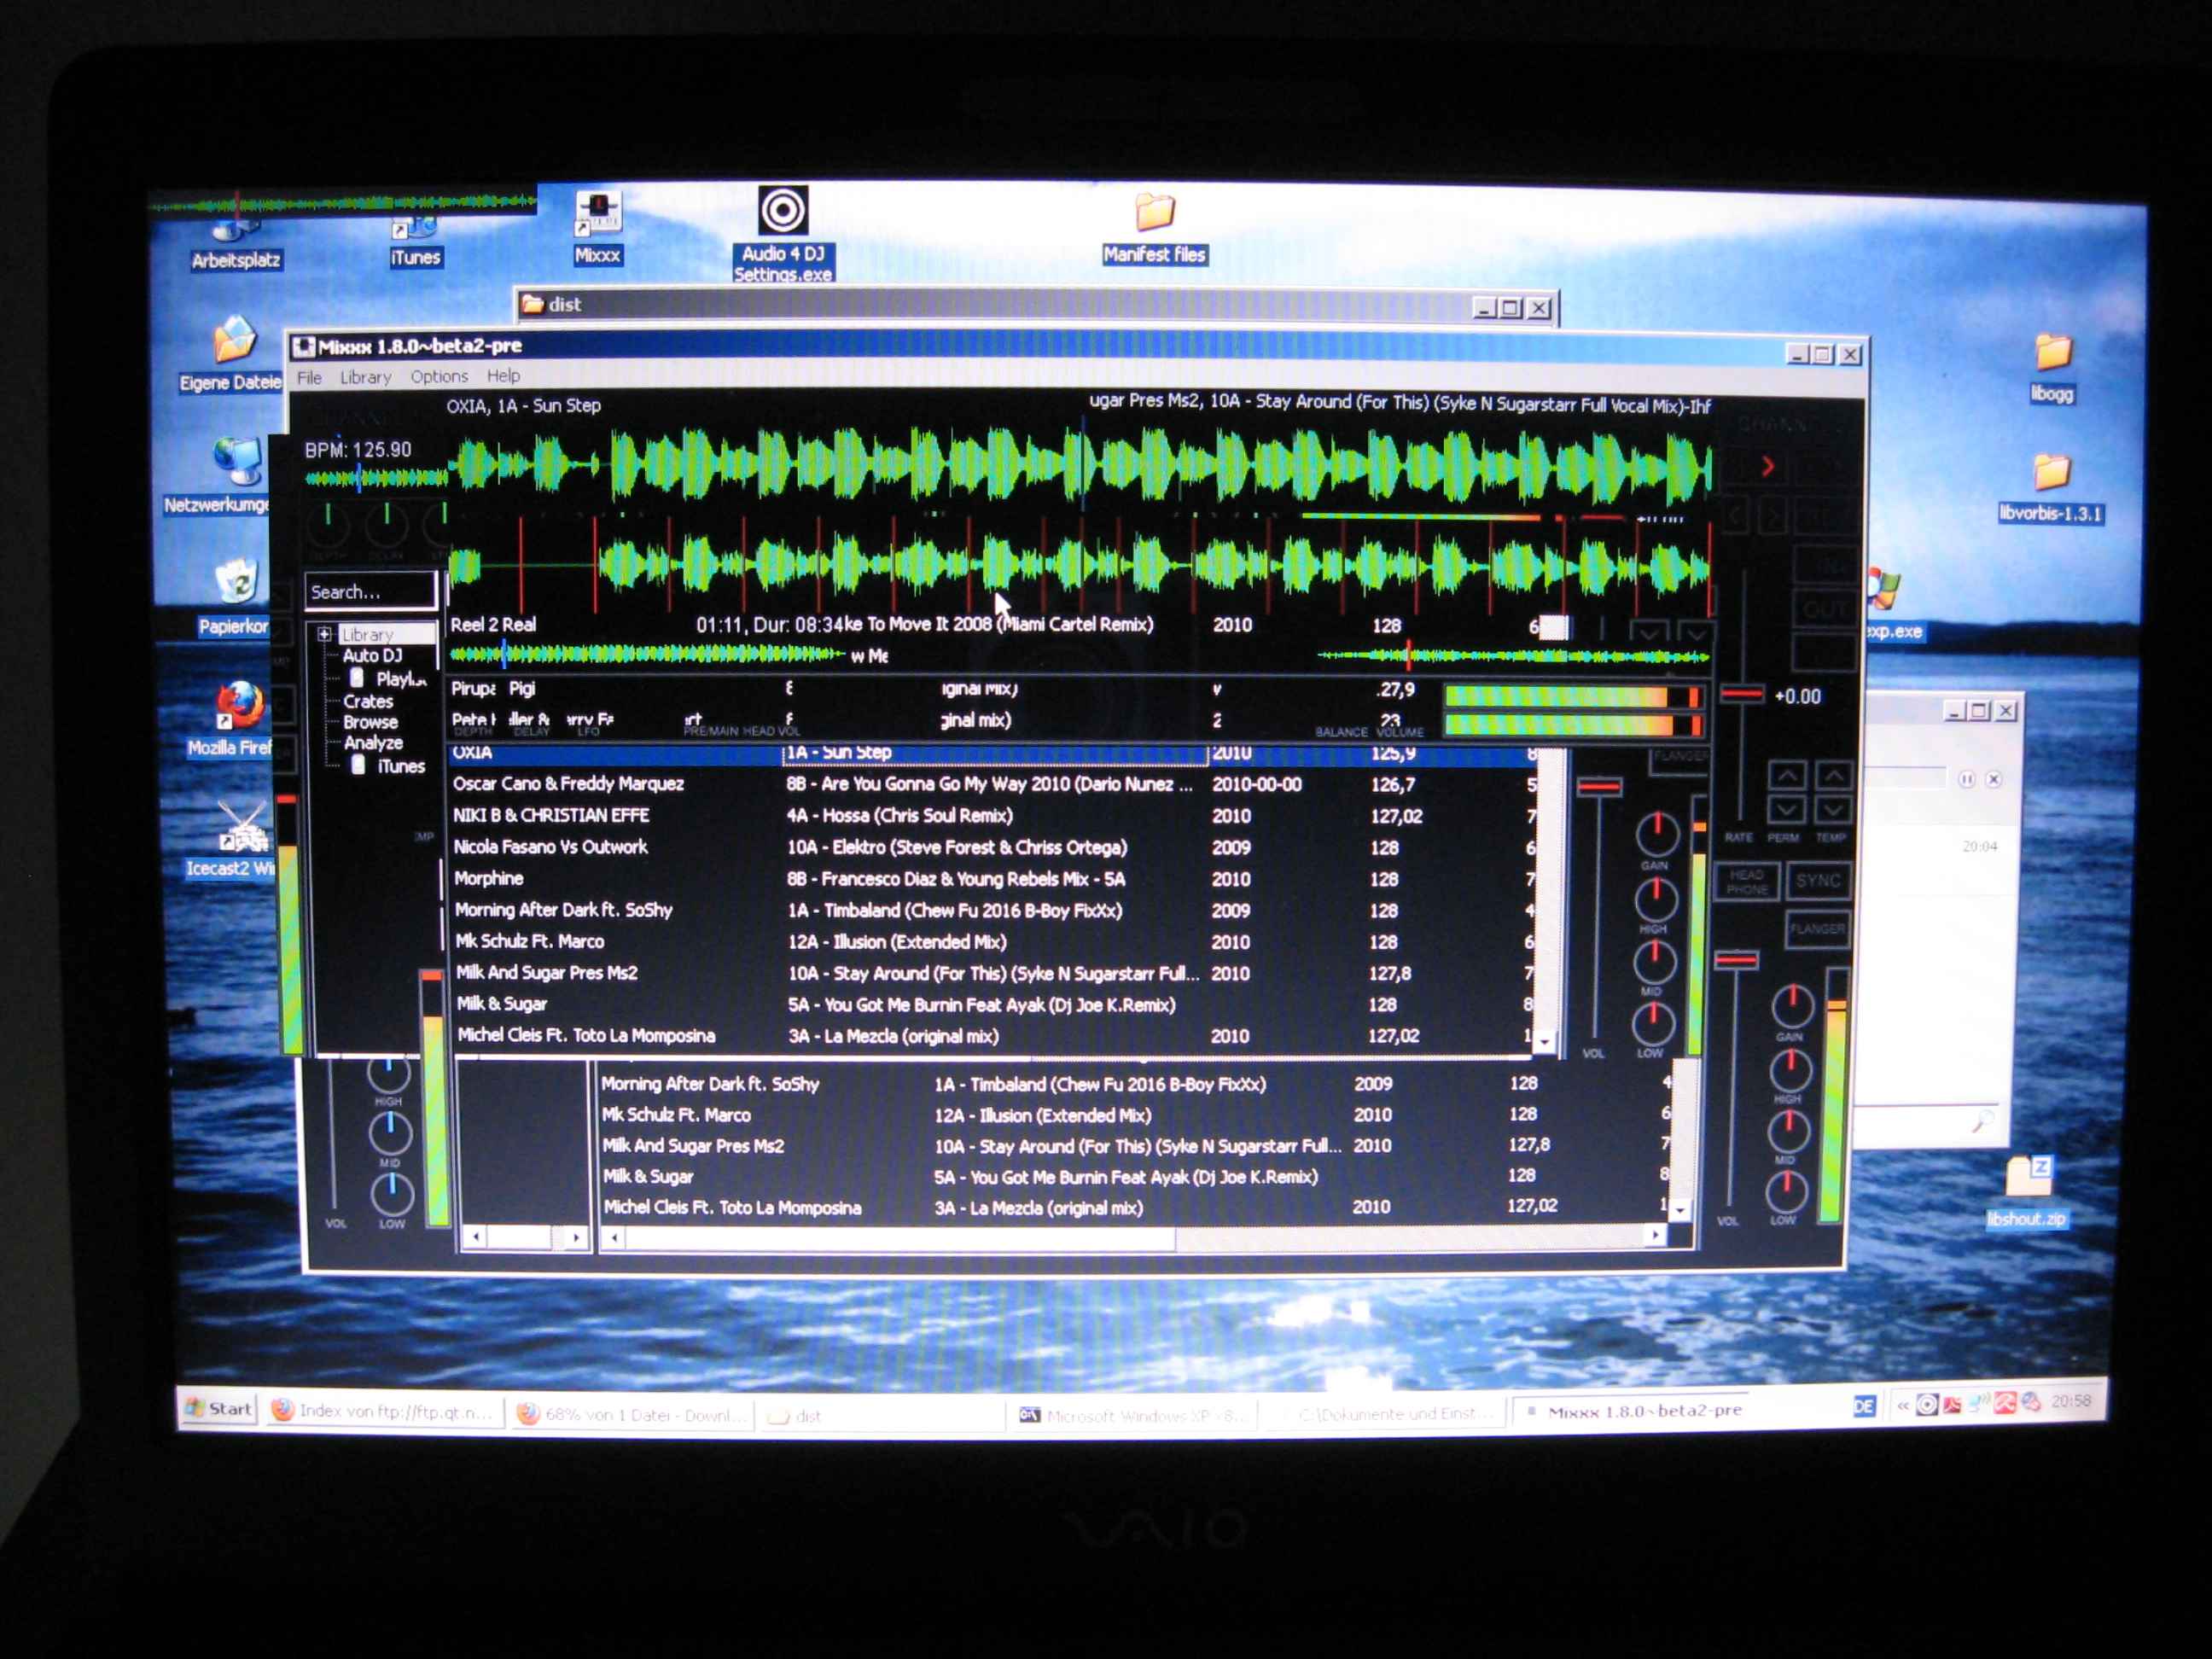The width and height of the screenshot is (2212, 1659).
Task: Click the iTunes icon in library tree
Action: coord(358,766)
